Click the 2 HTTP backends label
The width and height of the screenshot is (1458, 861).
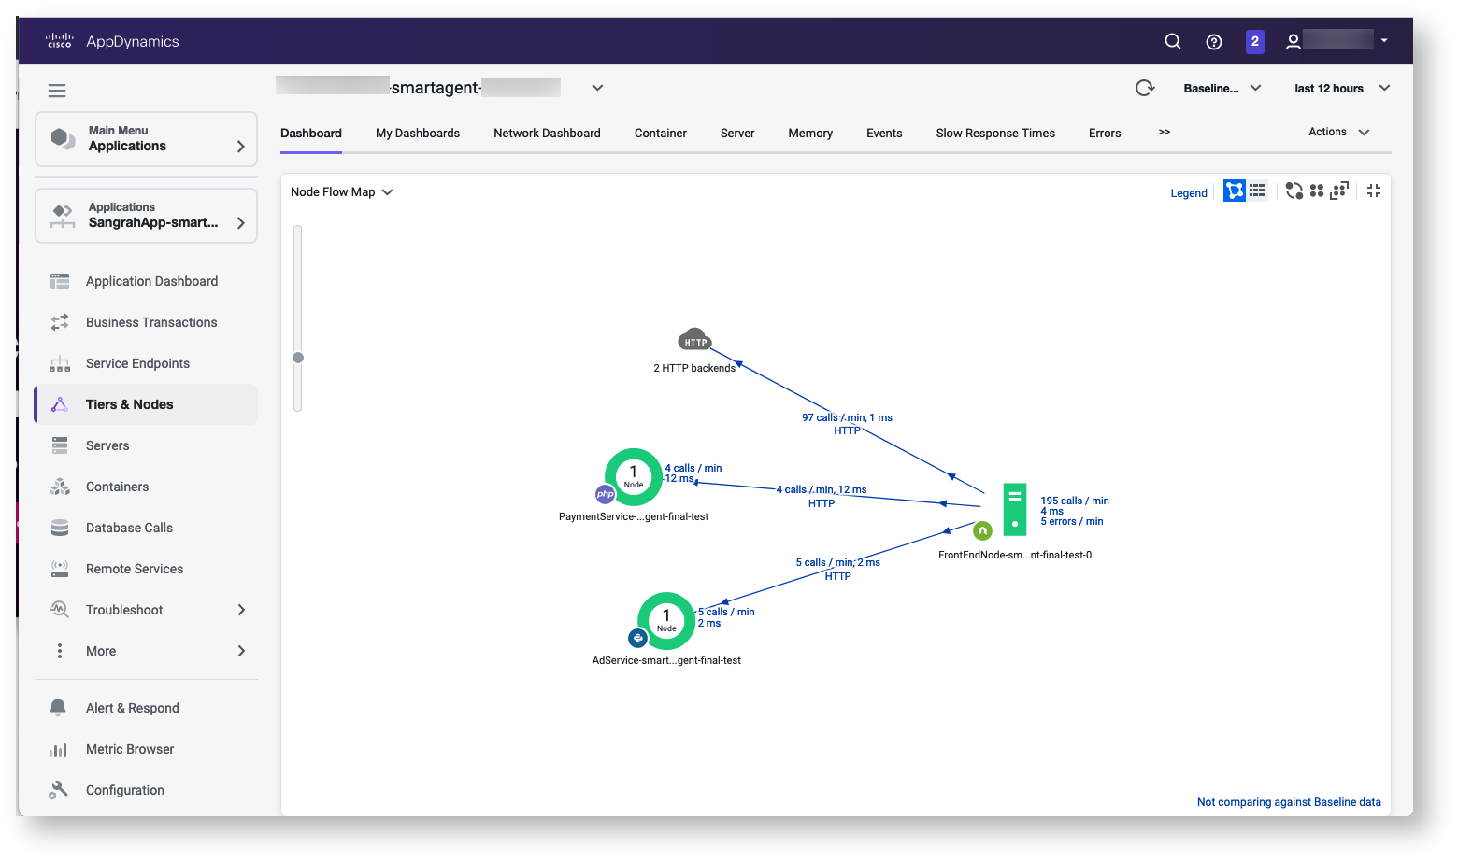tap(694, 368)
